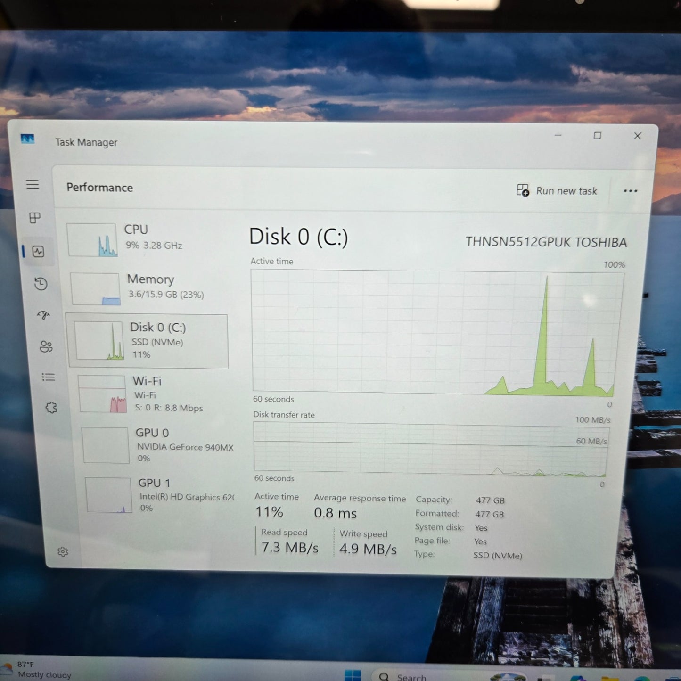
Task: Open the hamburger navigation menu
Action: pyautogui.click(x=33, y=184)
